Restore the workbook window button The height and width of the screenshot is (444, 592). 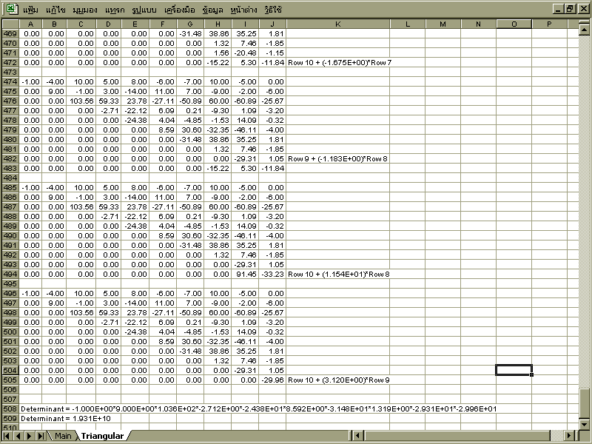570,9
